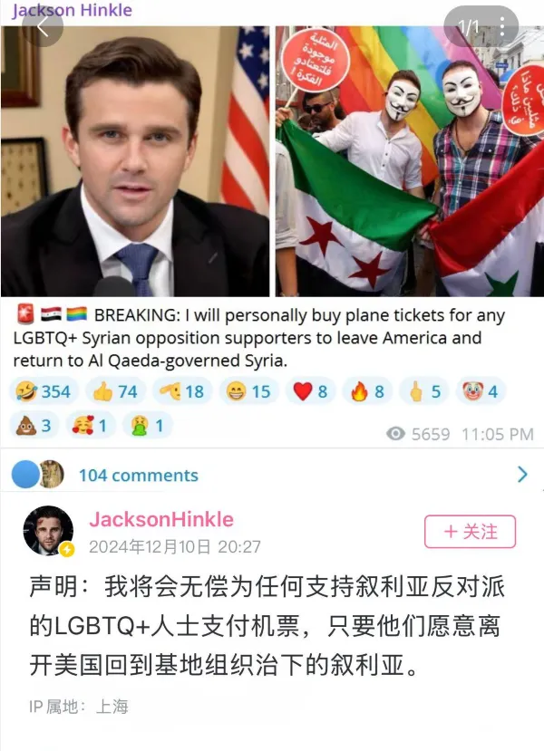
Task: Select the red heart reaction
Action: [x=311, y=391]
